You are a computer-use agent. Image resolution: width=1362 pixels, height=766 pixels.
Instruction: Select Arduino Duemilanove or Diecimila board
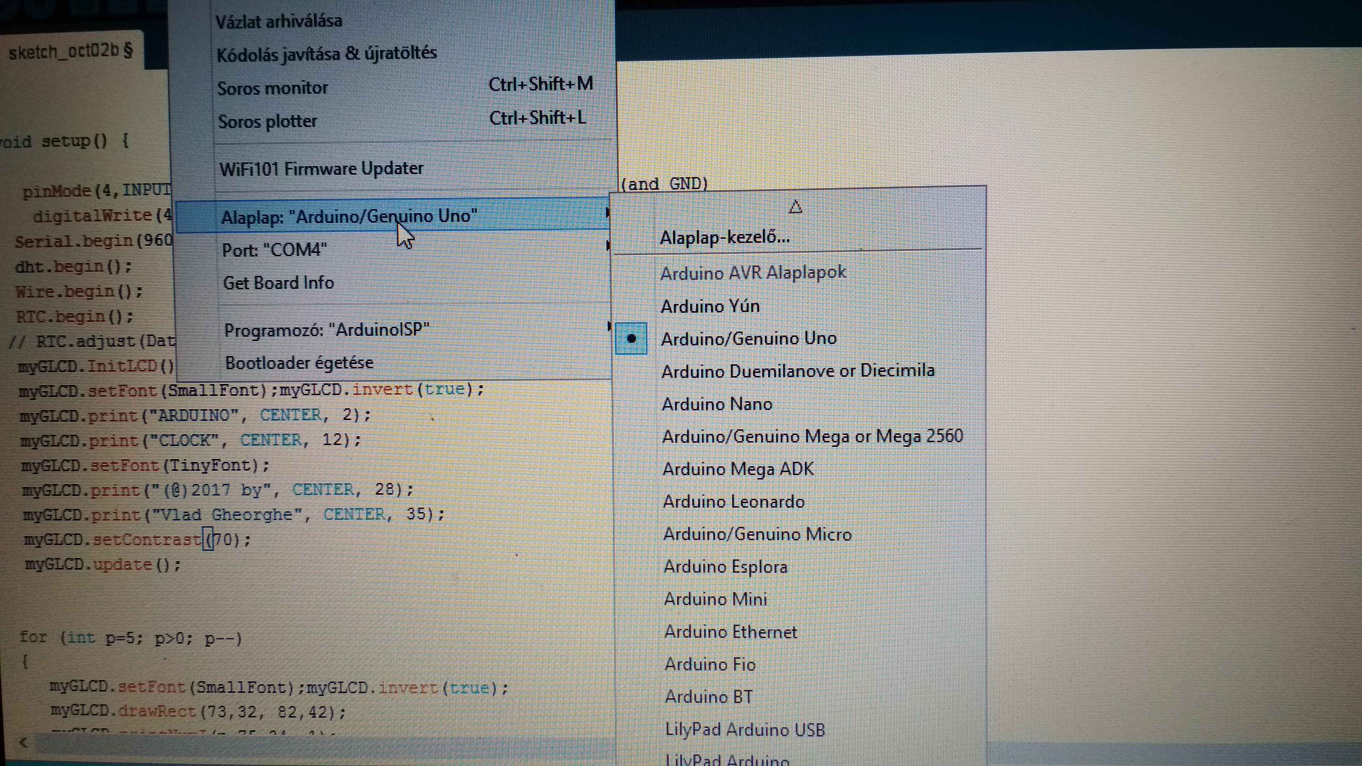pos(798,371)
